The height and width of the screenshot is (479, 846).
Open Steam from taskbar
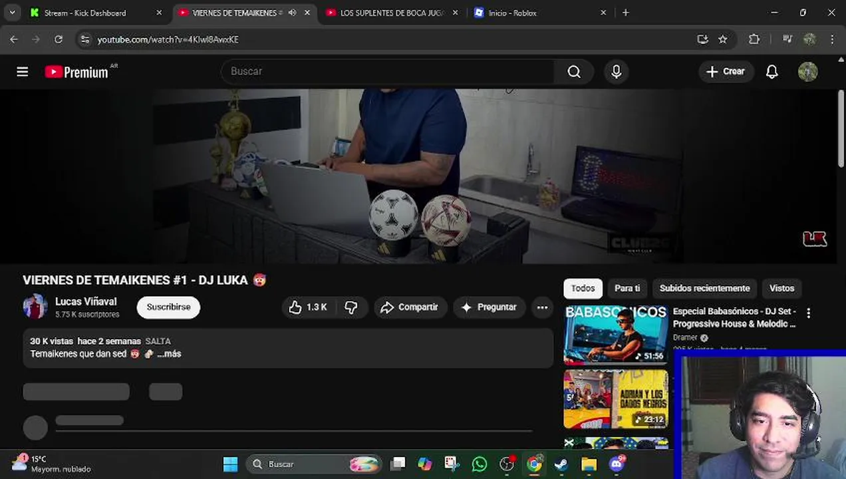point(561,464)
